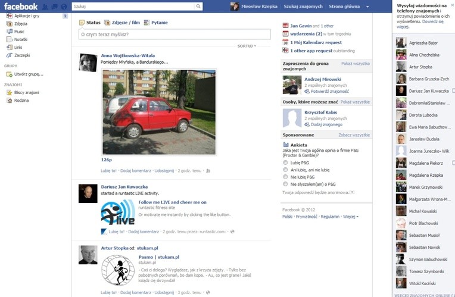The width and height of the screenshot is (455, 297).
Task: Click the runtastic live logo thumbnail
Action: (x=118, y=212)
